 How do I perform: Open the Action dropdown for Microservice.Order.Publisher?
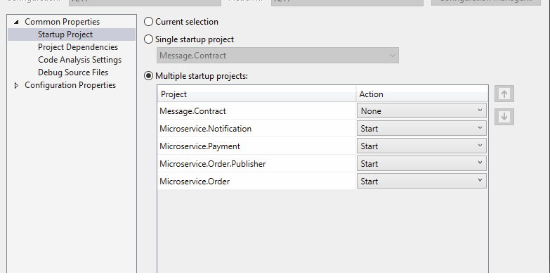point(421,163)
